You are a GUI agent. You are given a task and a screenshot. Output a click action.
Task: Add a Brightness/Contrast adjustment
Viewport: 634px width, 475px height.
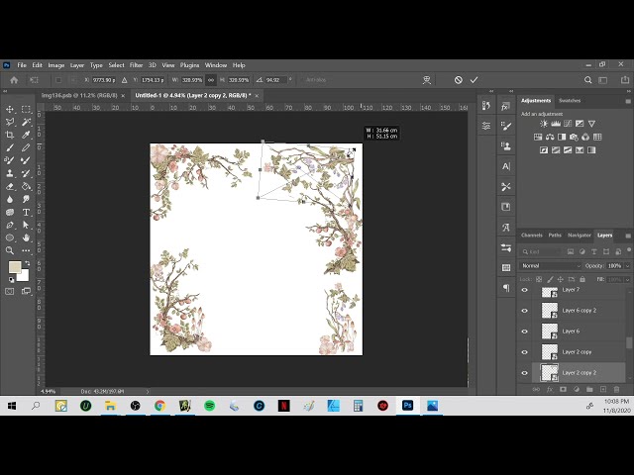tap(544, 124)
